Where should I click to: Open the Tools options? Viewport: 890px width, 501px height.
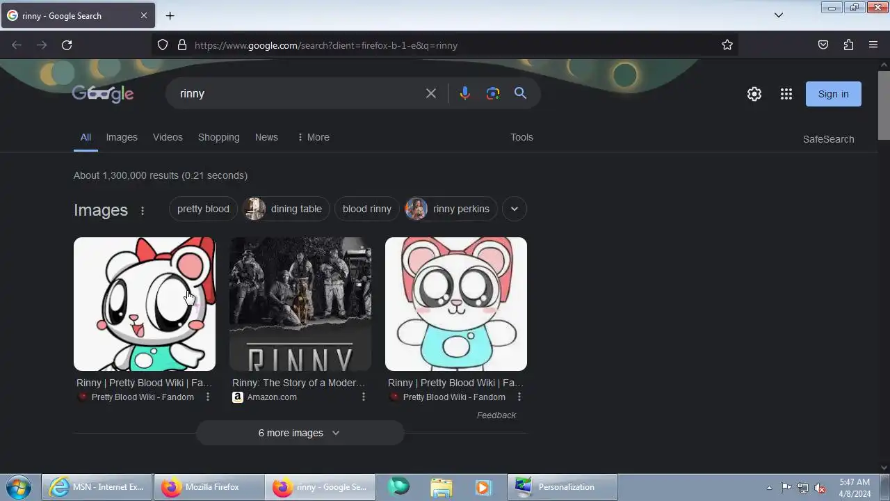point(521,138)
